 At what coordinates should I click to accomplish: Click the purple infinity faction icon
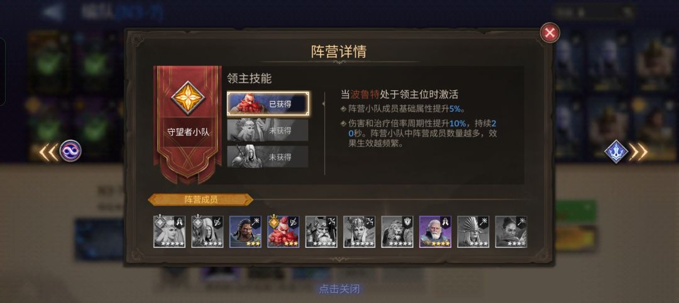[x=70, y=151]
